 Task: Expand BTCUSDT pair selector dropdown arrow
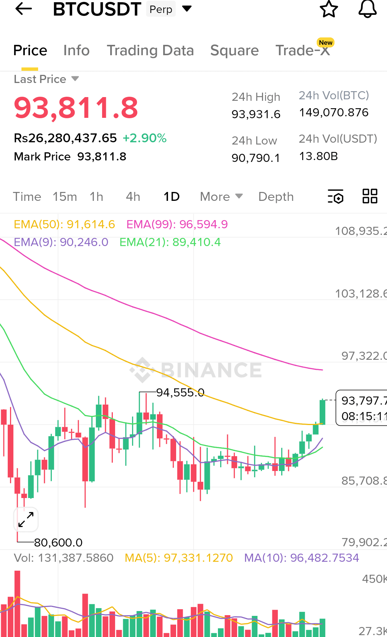[187, 9]
